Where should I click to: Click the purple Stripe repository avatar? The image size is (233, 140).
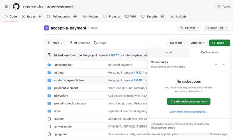pyautogui.click(x=47, y=28)
